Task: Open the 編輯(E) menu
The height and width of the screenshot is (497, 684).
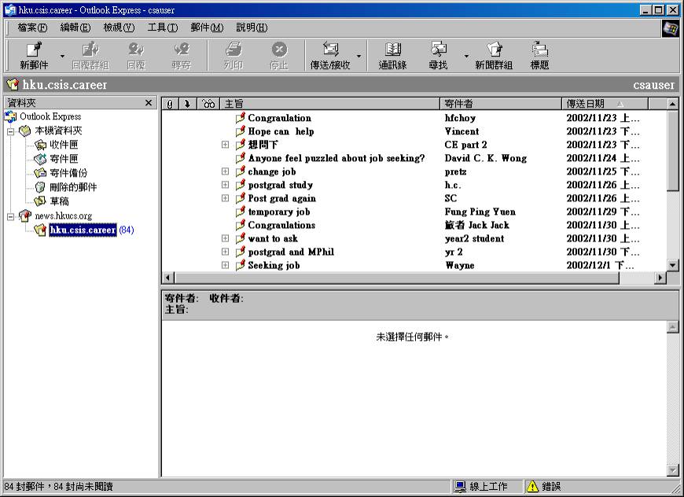Action: (x=75, y=28)
